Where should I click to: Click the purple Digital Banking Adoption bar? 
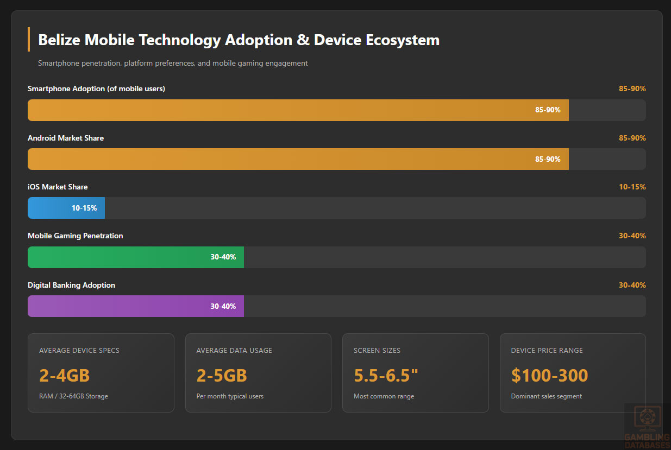coord(135,306)
